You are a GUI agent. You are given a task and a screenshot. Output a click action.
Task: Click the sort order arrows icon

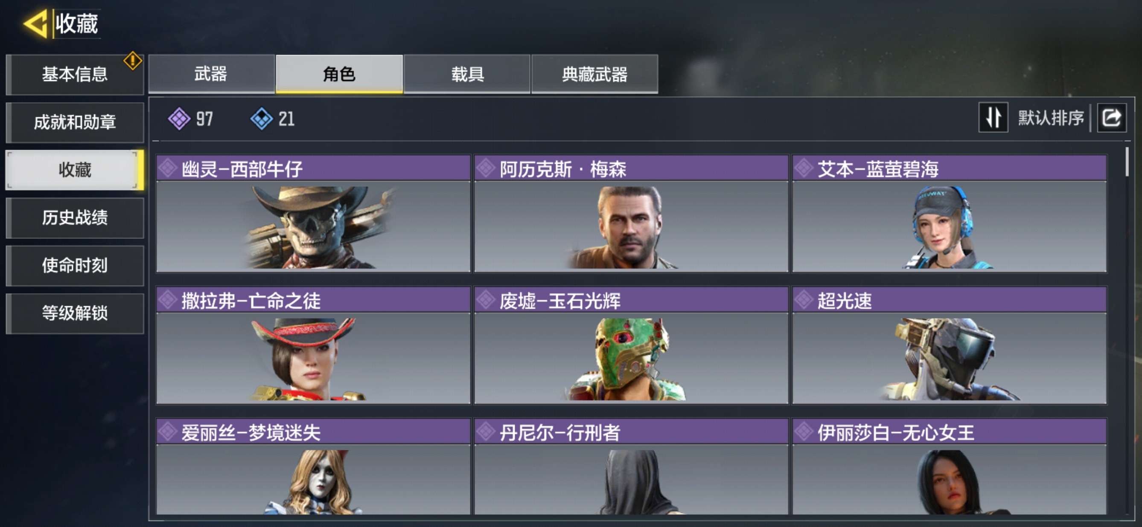[993, 118]
